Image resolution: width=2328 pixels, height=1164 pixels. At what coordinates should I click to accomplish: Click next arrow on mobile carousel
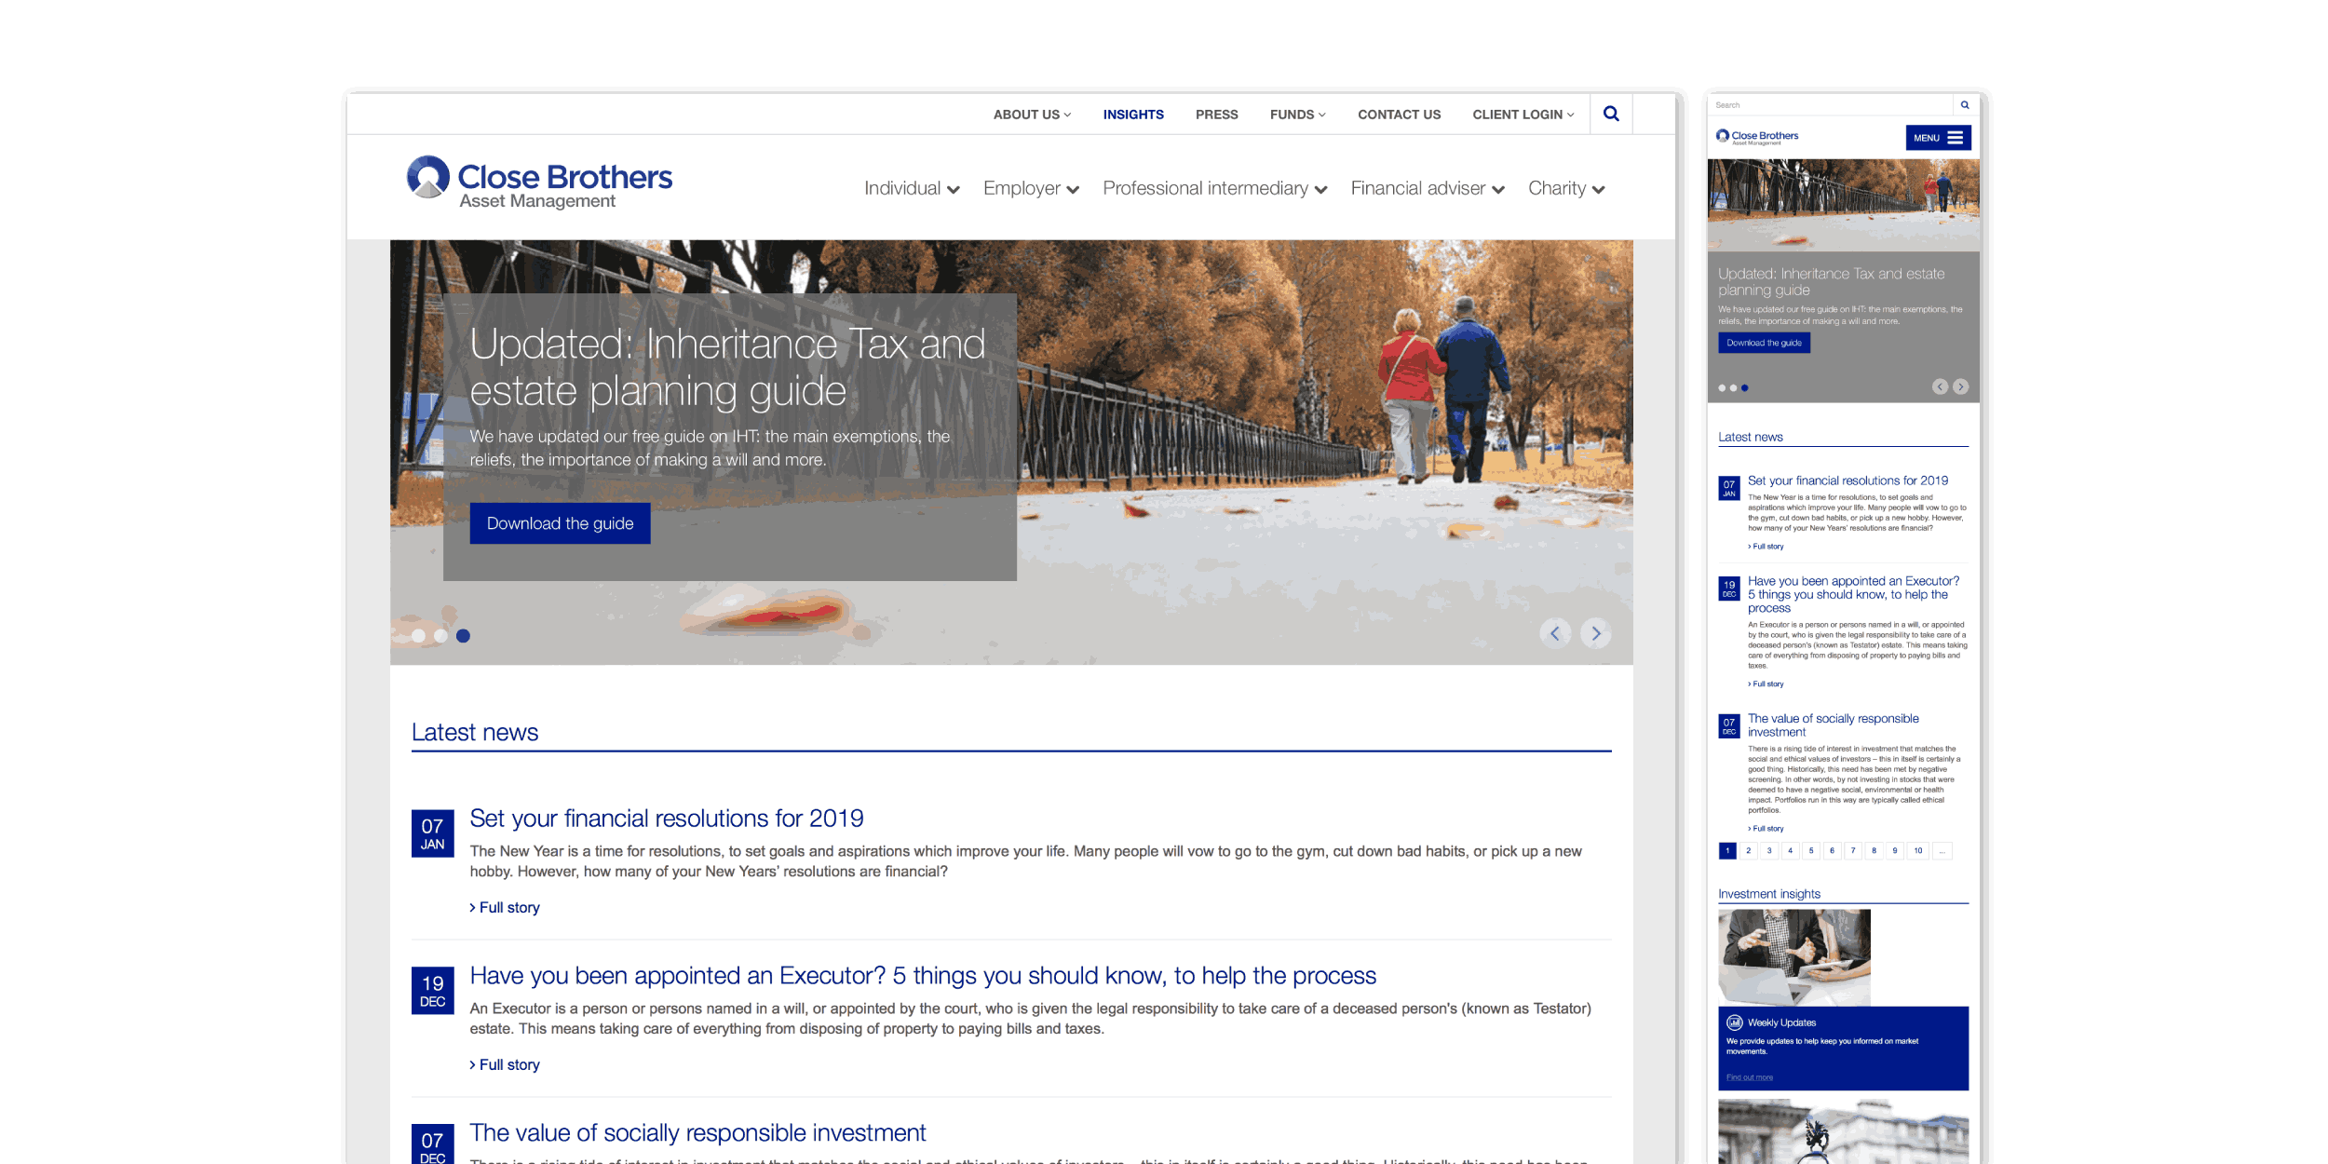pyautogui.click(x=1961, y=386)
